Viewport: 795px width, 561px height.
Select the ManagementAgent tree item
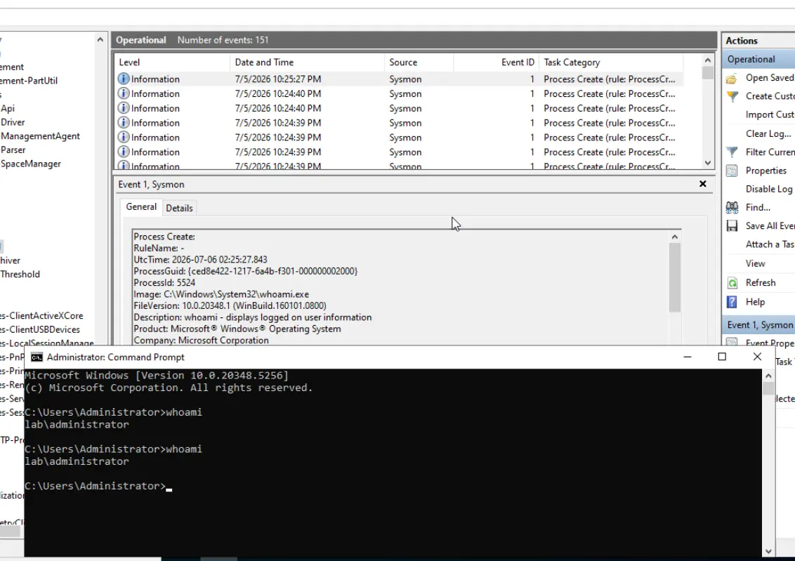point(40,136)
